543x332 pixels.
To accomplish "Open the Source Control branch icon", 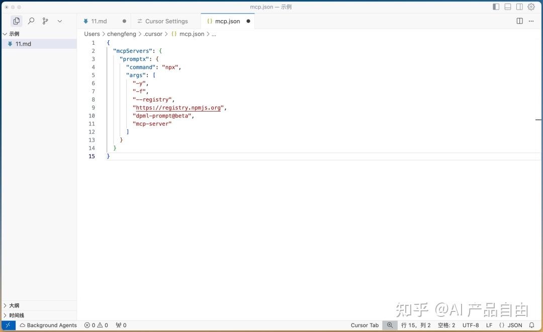I will click(x=45, y=21).
